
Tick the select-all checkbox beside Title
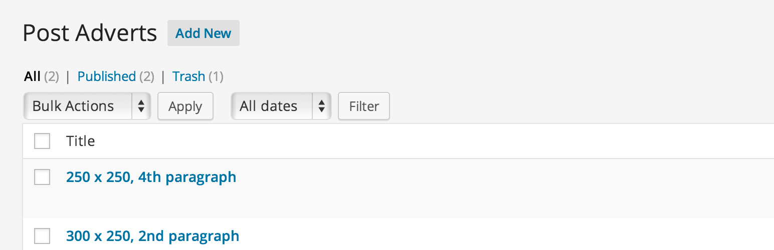tap(42, 141)
